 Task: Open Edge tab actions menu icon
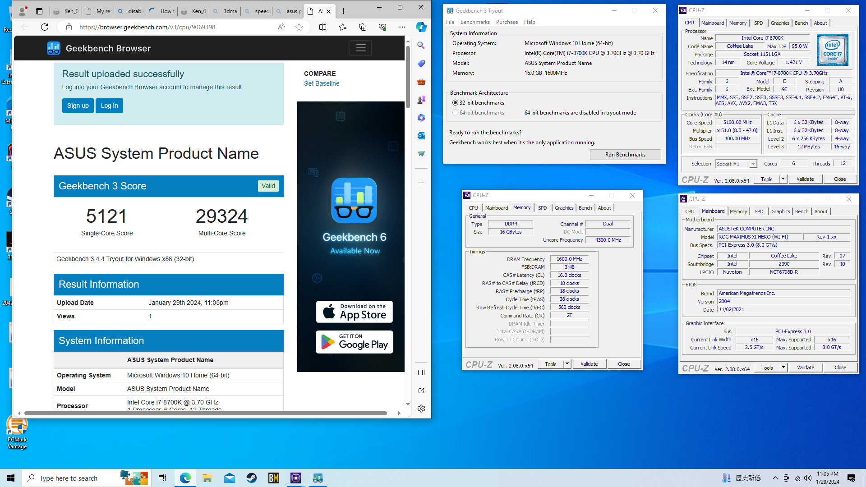click(39, 11)
